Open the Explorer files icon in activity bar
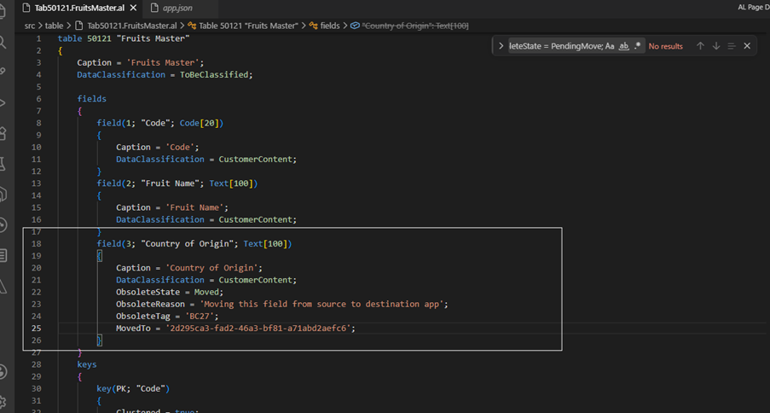This screenshot has width=770, height=413. [3, 12]
